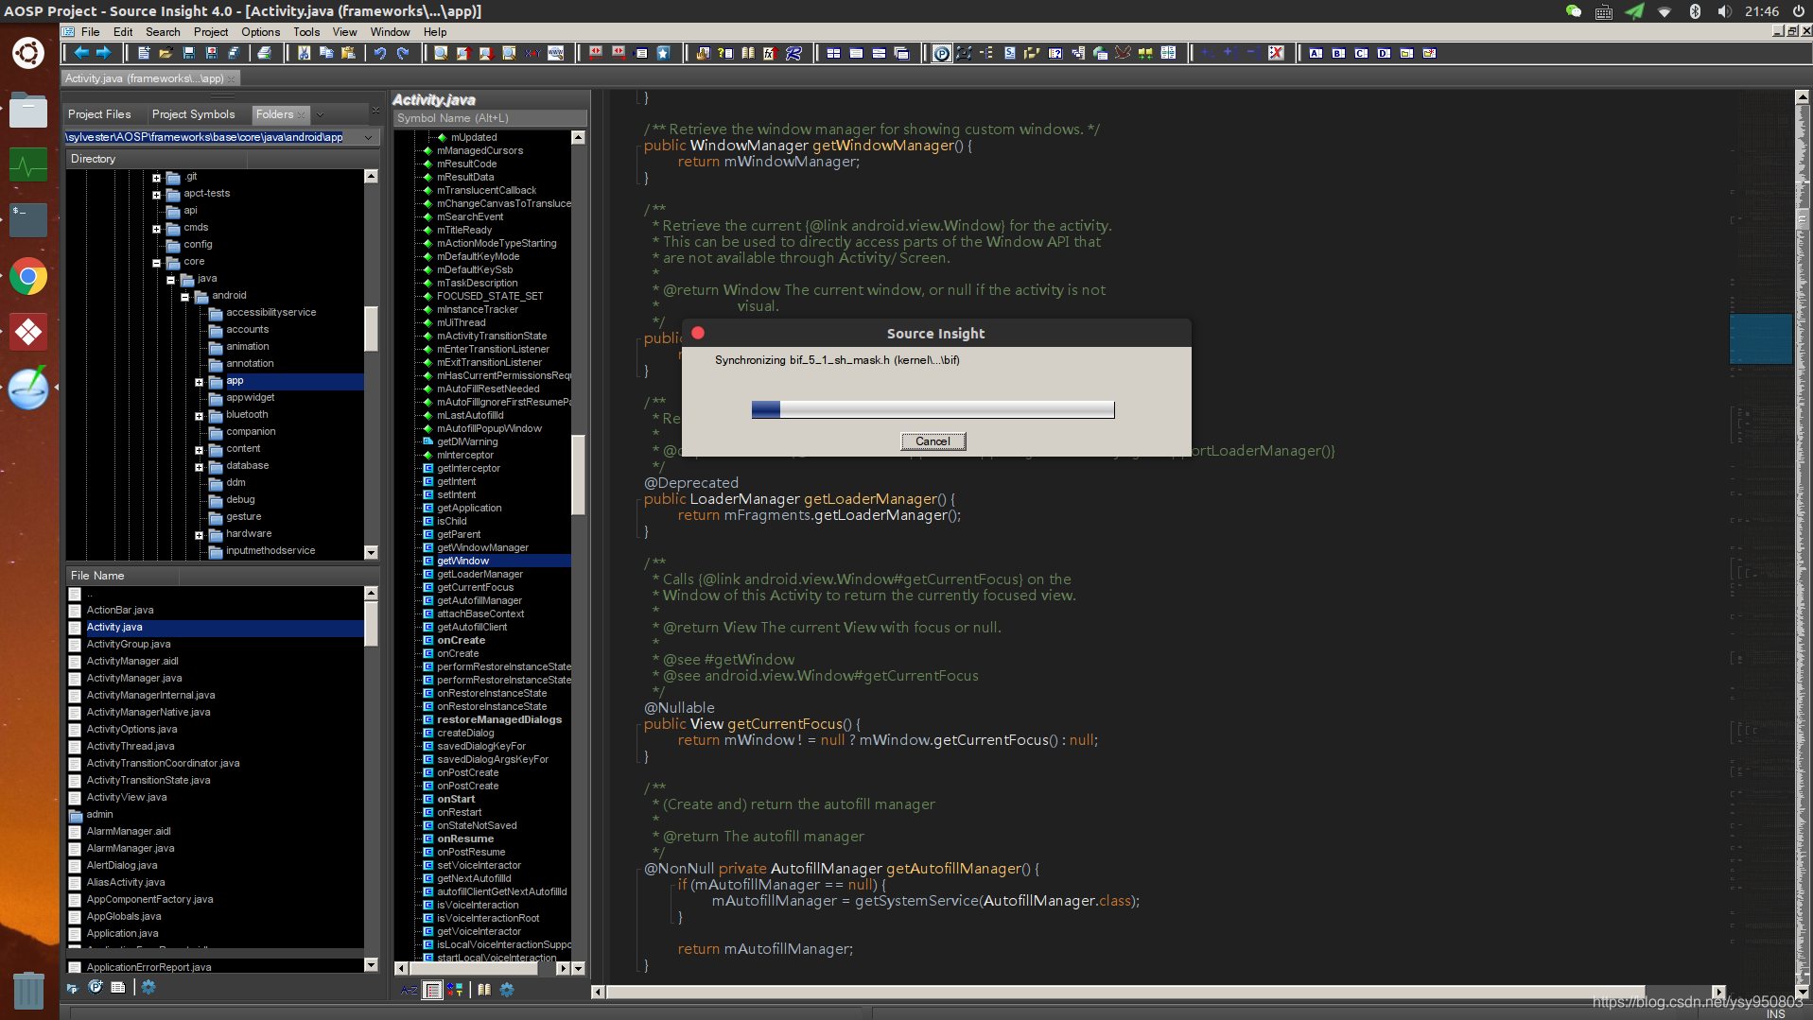Collapse the core folder node

click(x=157, y=263)
